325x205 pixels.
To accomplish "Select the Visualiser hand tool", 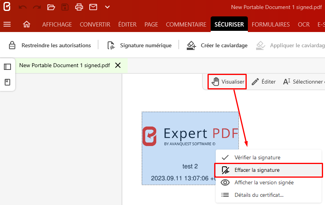I will (227, 82).
